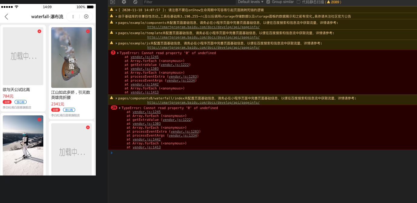Remove the butterfly 惊蛰 card via red X

(x=88, y=31)
